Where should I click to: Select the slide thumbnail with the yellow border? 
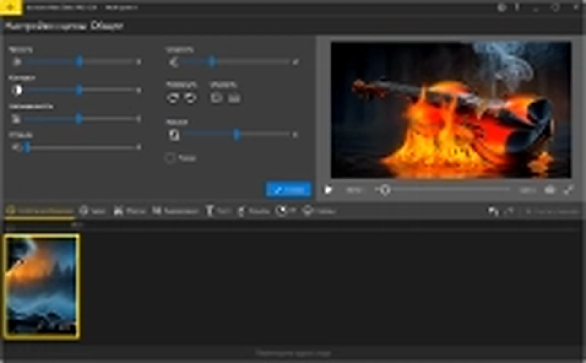(x=41, y=287)
